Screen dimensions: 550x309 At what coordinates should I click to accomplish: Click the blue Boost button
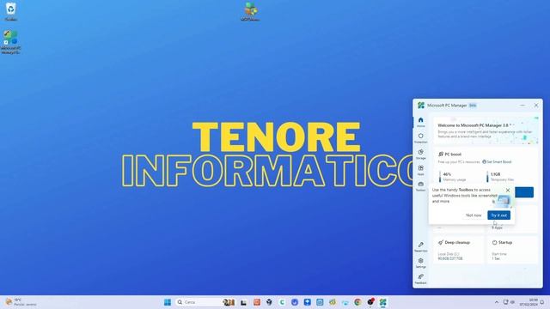point(524,192)
